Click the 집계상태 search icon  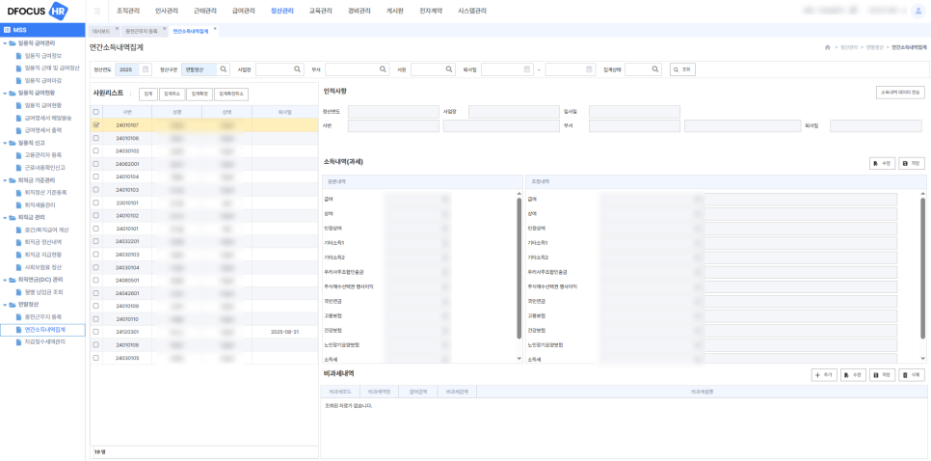[x=655, y=69]
